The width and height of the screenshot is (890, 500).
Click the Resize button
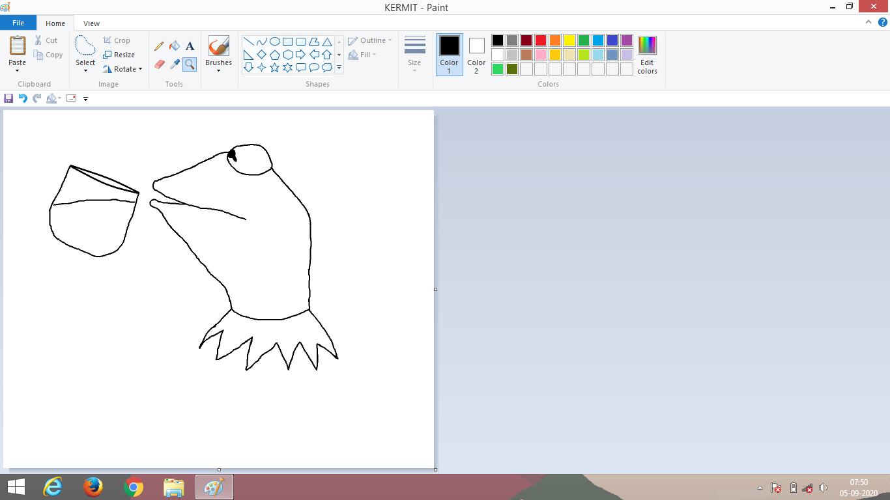(x=119, y=55)
